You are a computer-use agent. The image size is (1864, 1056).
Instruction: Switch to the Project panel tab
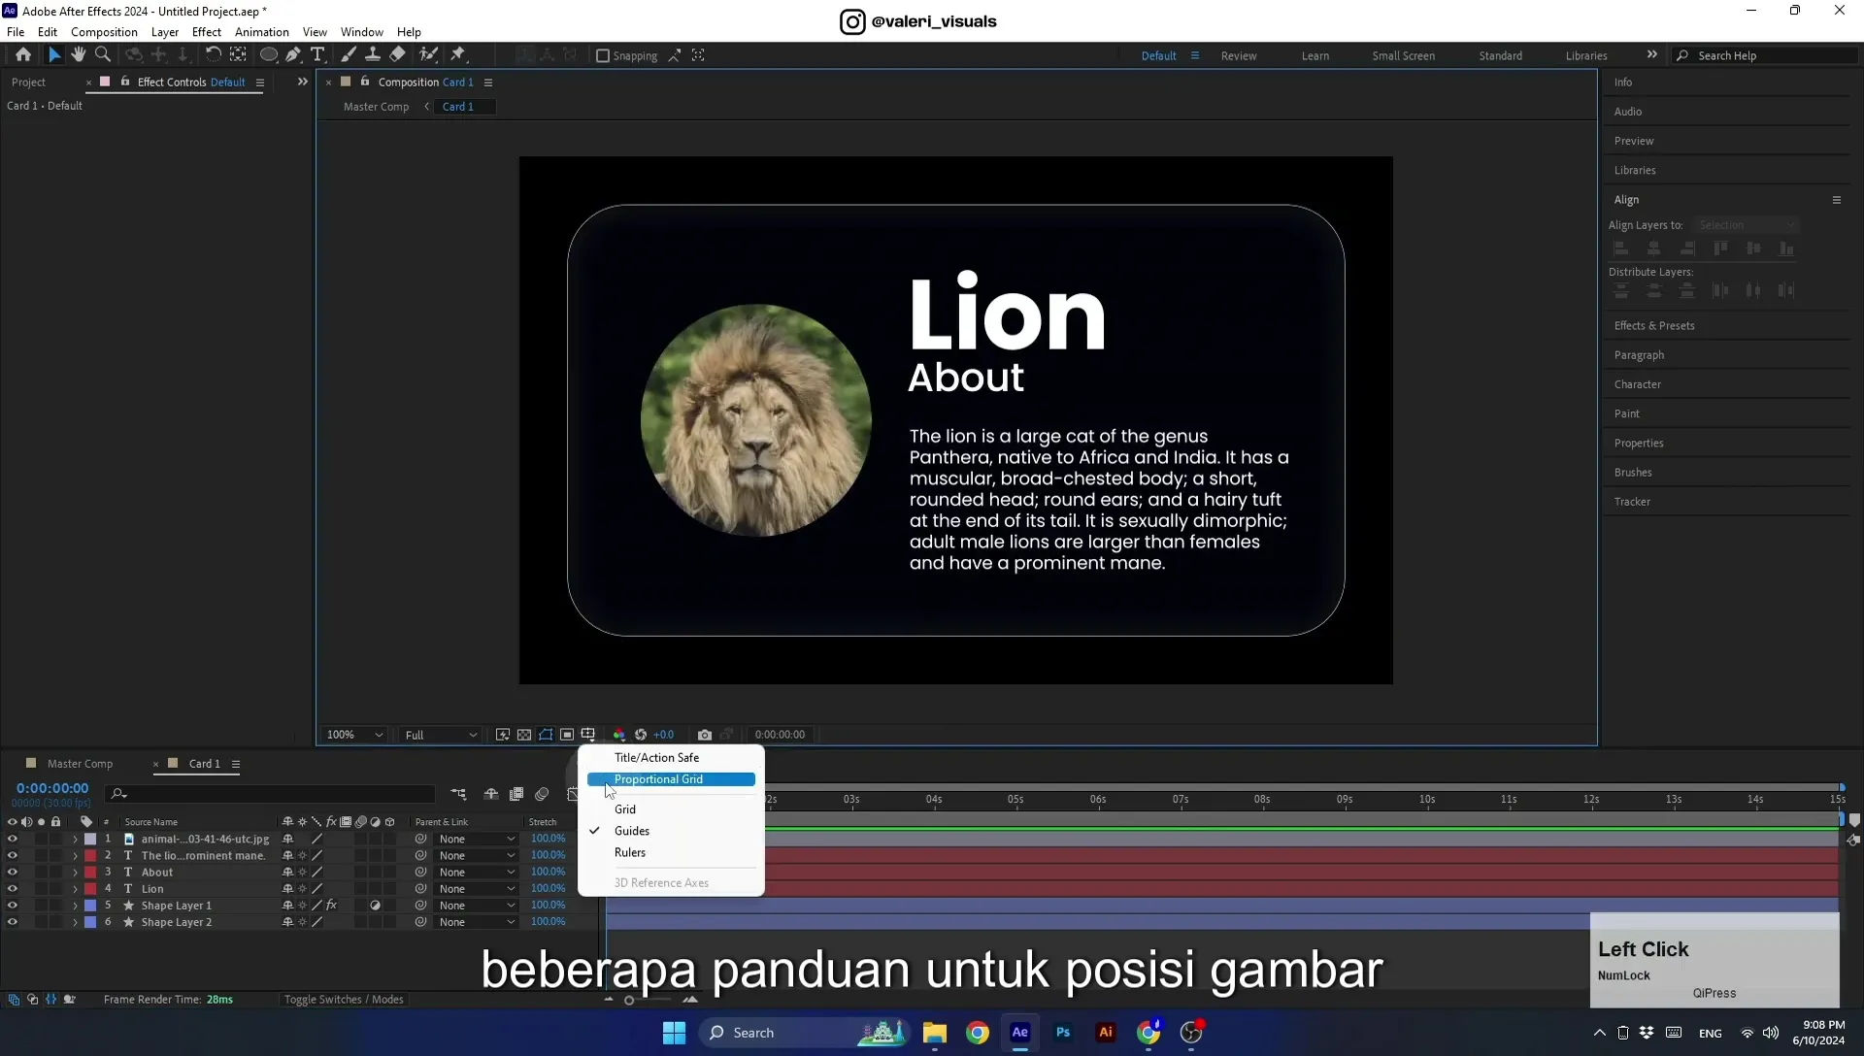point(28,82)
